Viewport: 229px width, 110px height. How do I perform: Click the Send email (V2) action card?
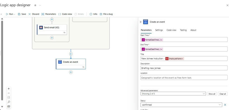click(52, 27)
